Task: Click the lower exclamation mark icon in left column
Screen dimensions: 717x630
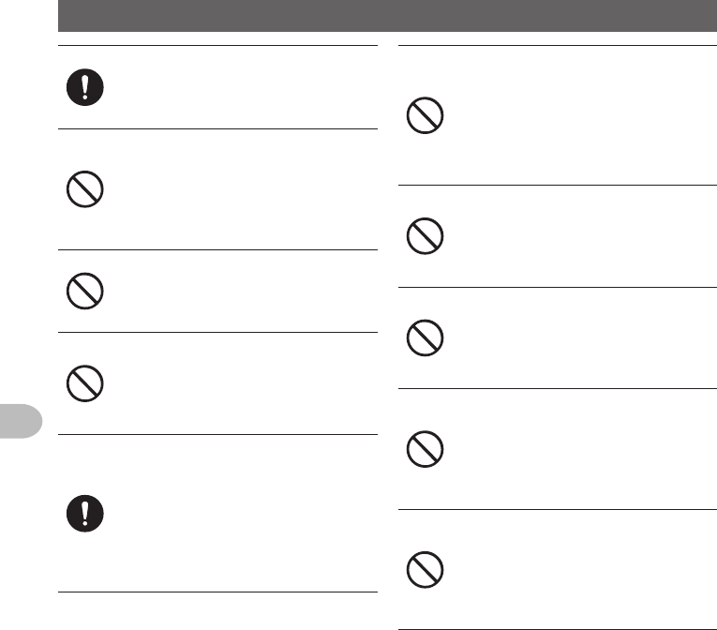Action: click(85, 514)
